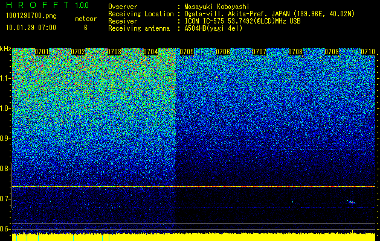Image resolution: width=380 pixels, height=241 pixels.
Task: Click the 0710 time marker
Action: tap(368, 52)
